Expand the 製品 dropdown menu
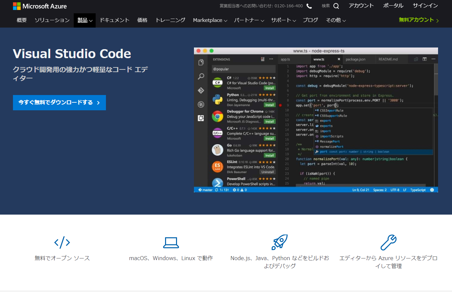452x292 pixels. [x=85, y=20]
